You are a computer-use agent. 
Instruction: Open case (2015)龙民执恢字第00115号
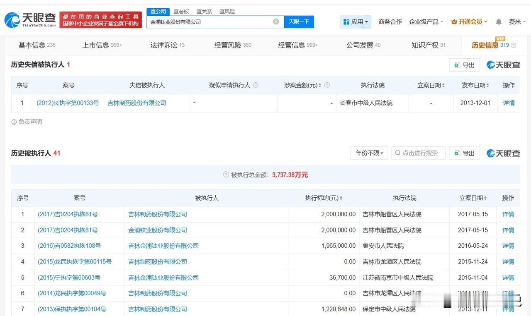[75, 262]
